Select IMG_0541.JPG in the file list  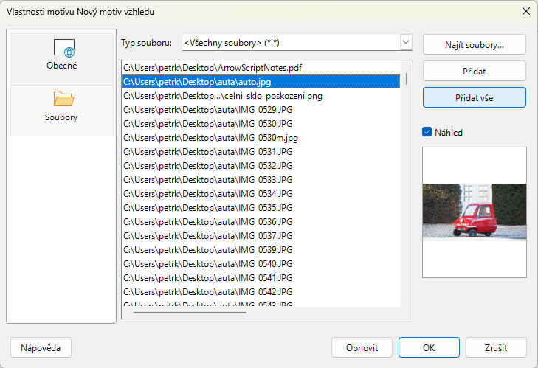pos(261,278)
